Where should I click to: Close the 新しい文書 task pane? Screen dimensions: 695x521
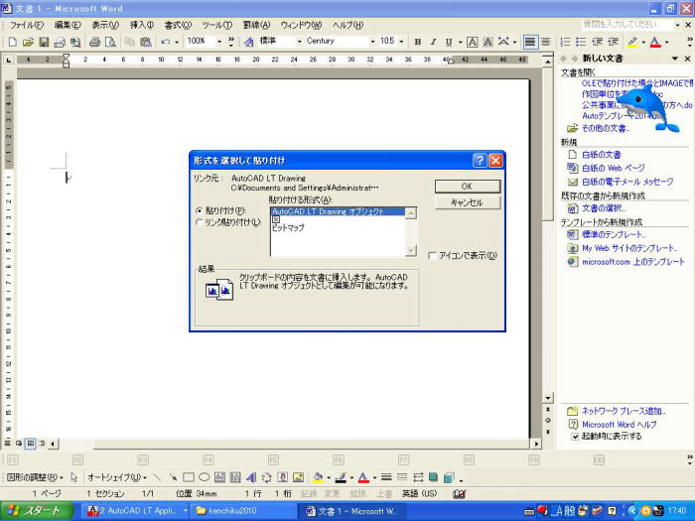(x=687, y=59)
